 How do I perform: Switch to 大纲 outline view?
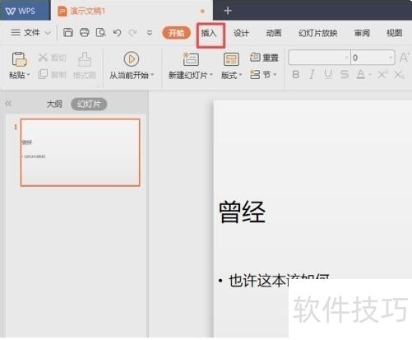pyautogui.click(x=54, y=104)
